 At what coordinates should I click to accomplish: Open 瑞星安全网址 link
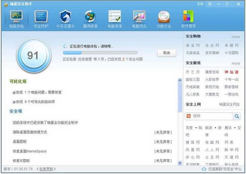point(229,104)
